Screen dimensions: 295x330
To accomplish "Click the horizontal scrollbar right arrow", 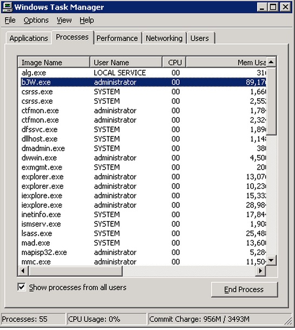I will tap(261, 271).
